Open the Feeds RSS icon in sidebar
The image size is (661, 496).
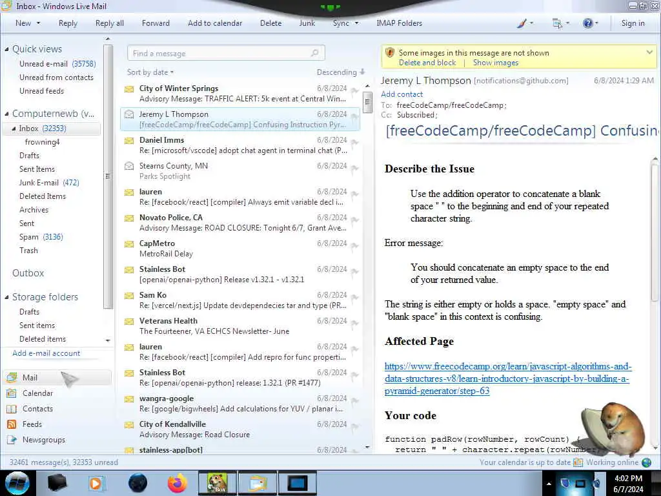[x=12, y=424]
